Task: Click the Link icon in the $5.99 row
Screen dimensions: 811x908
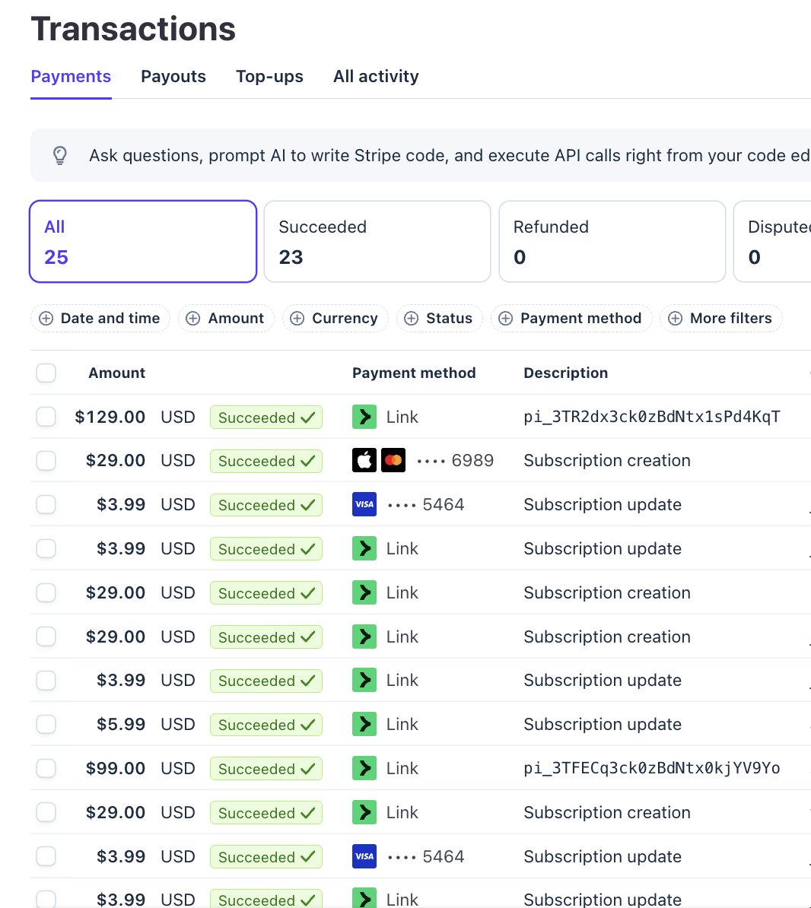Action: 364,724
